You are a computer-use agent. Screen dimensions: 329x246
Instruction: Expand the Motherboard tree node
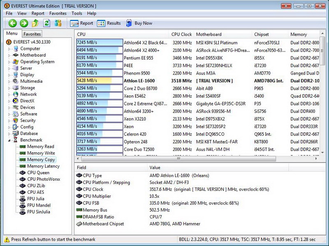(9, 56)
